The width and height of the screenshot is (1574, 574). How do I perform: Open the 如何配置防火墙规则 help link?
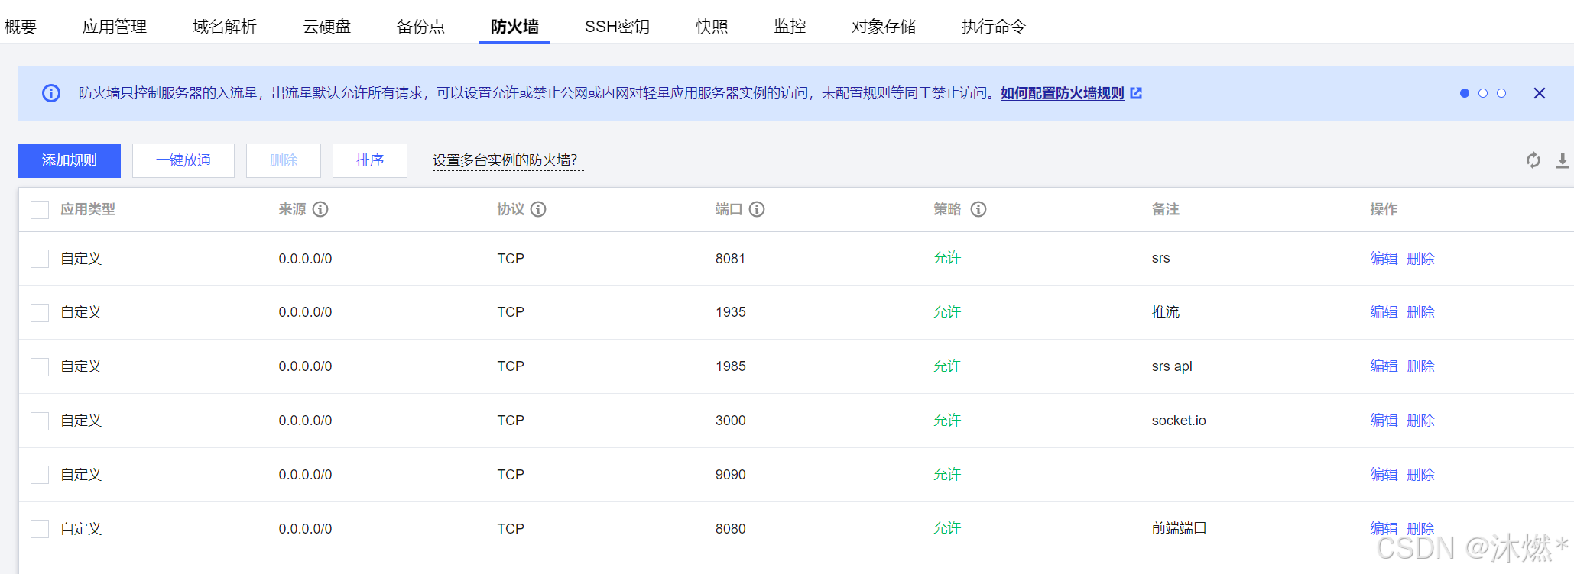coord(1063,93)
